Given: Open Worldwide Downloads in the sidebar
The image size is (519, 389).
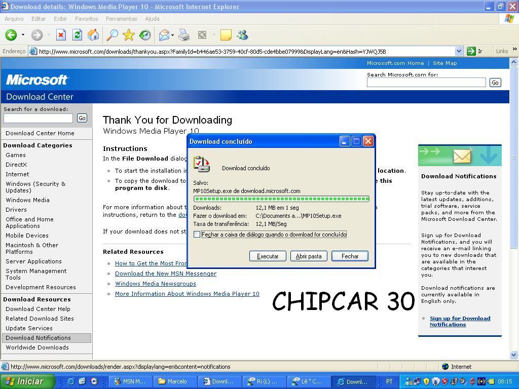Looking at the screenshot, I should pyautogui.click(x=37, y=347).
